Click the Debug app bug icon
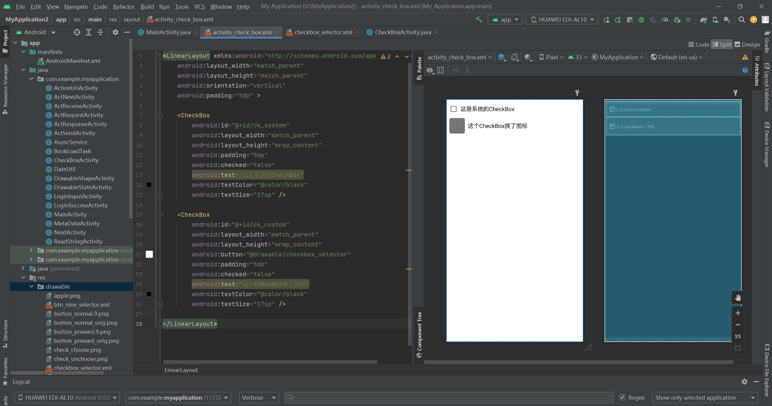Screen dimensions: 772x406 coord(641,20)
